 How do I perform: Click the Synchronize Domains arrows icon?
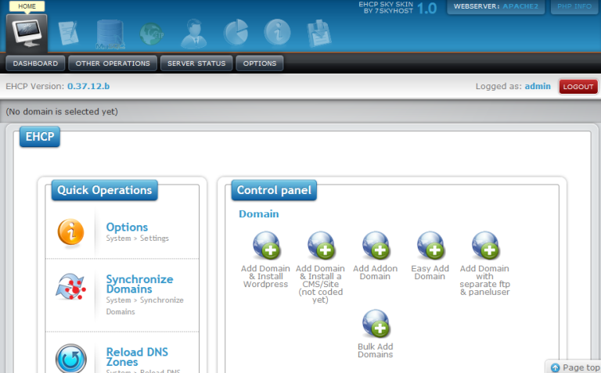click(71, 287)
